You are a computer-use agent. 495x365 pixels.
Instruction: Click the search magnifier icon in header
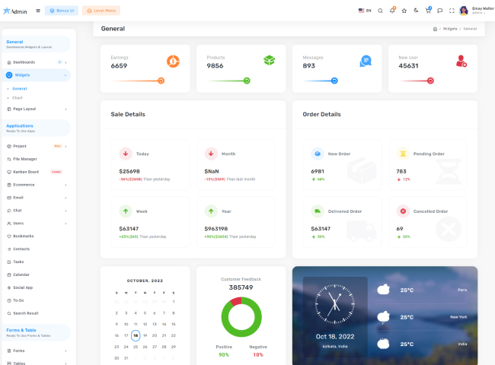point(381,11)
